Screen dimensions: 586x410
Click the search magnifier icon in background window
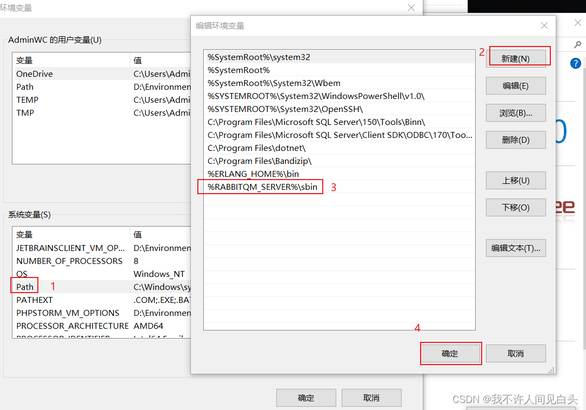click(577, 45)
